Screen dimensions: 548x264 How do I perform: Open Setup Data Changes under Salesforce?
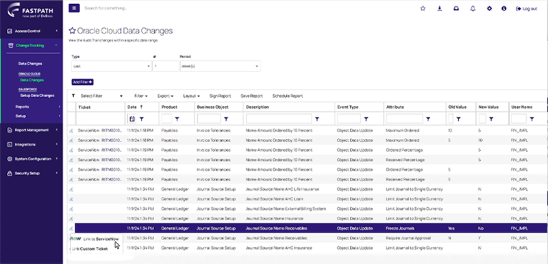point(37,96)
